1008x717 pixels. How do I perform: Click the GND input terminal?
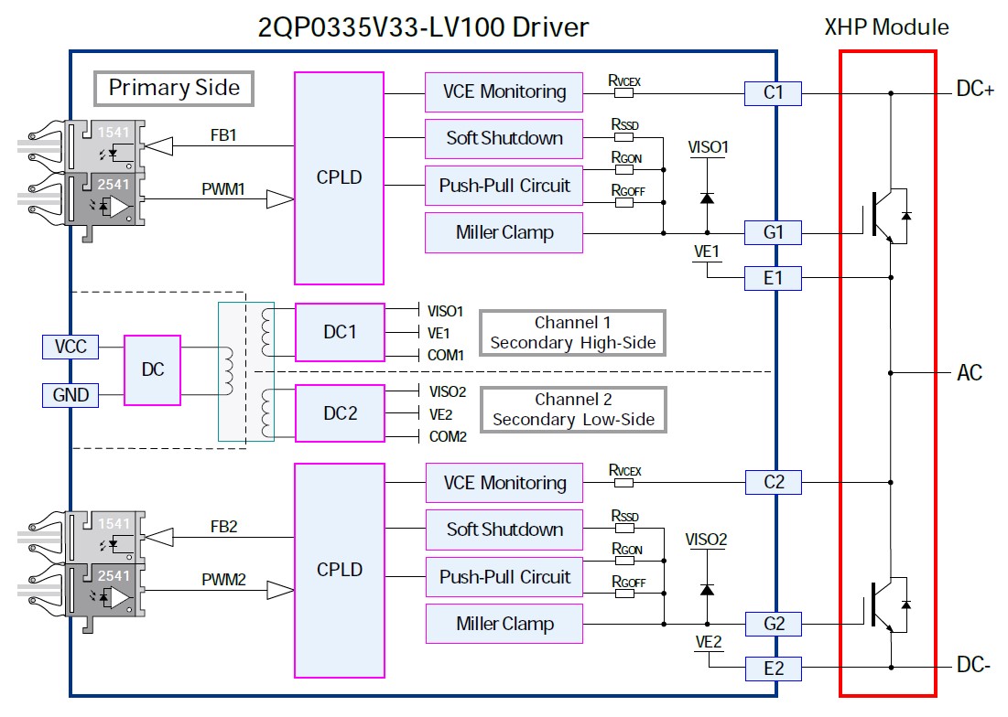pos(71,395)
